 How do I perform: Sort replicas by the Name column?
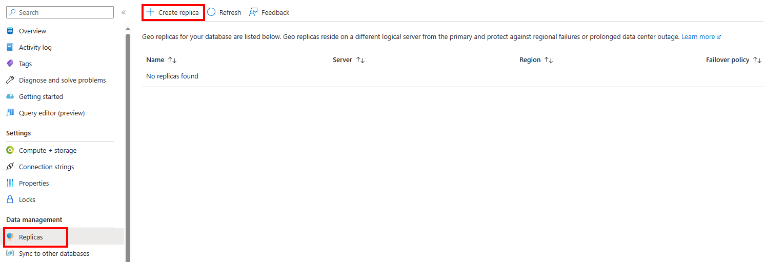(x=172, y=60)
